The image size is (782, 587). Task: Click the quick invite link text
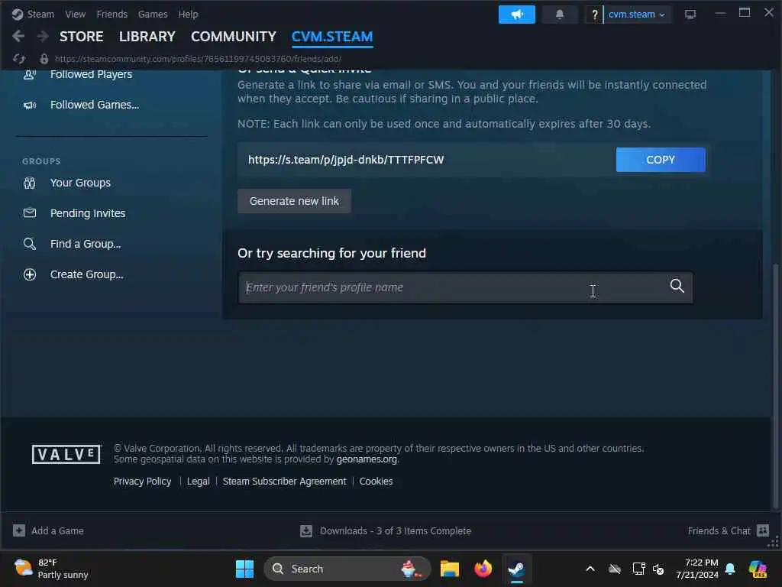pos(346,160)
